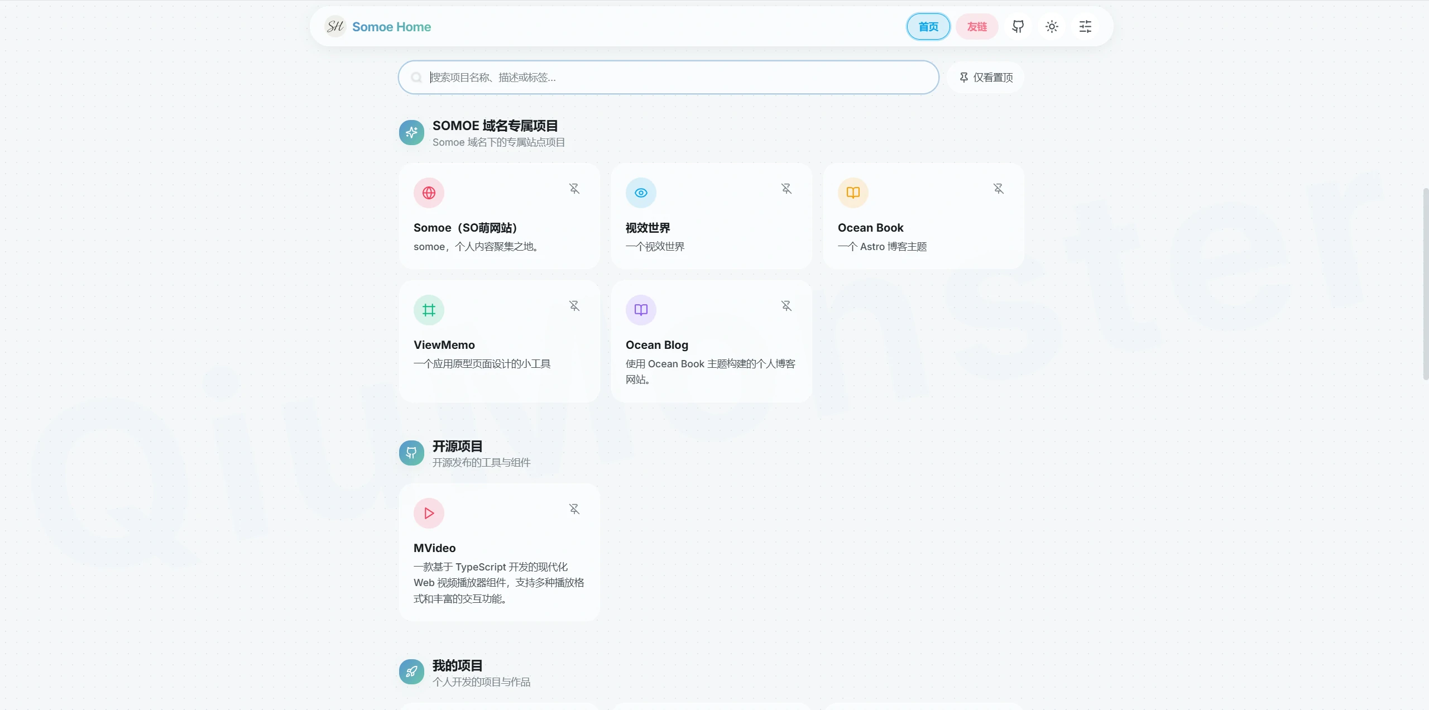
Task: Click the page vertical scrollbar thumb
Action: (1426, 285)
